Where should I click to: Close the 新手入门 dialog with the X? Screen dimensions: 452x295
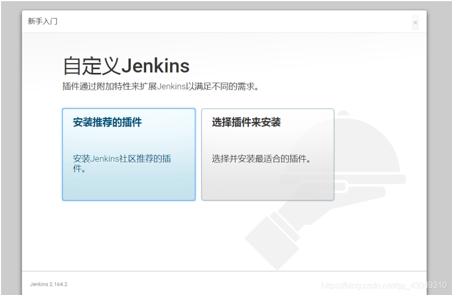(x=415, y=23)
